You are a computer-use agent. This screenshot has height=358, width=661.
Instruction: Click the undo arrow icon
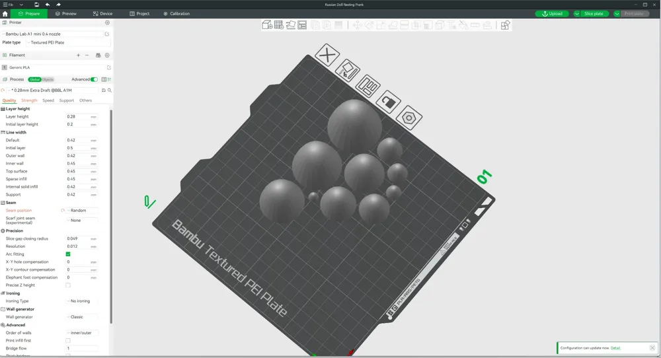click(47, 4)
